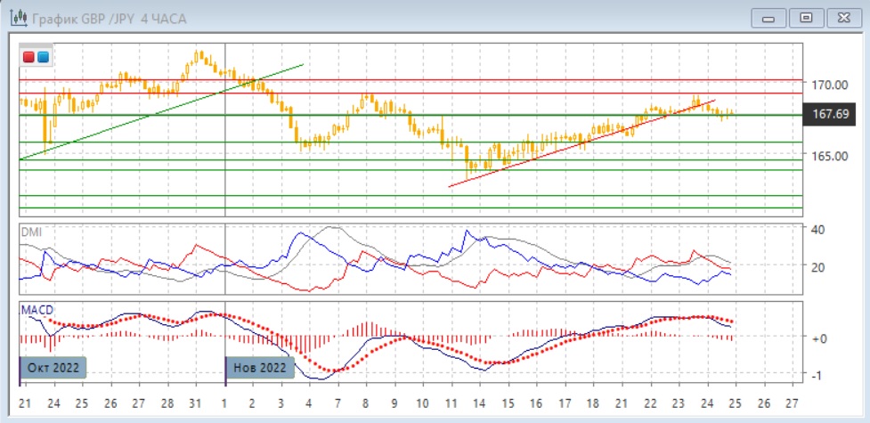Select the MACD indicator label
The height and width of the screenshot is (423, 870).
(36, 309)
